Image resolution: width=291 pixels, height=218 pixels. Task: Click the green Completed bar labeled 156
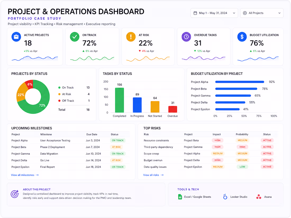coord(120,100)
